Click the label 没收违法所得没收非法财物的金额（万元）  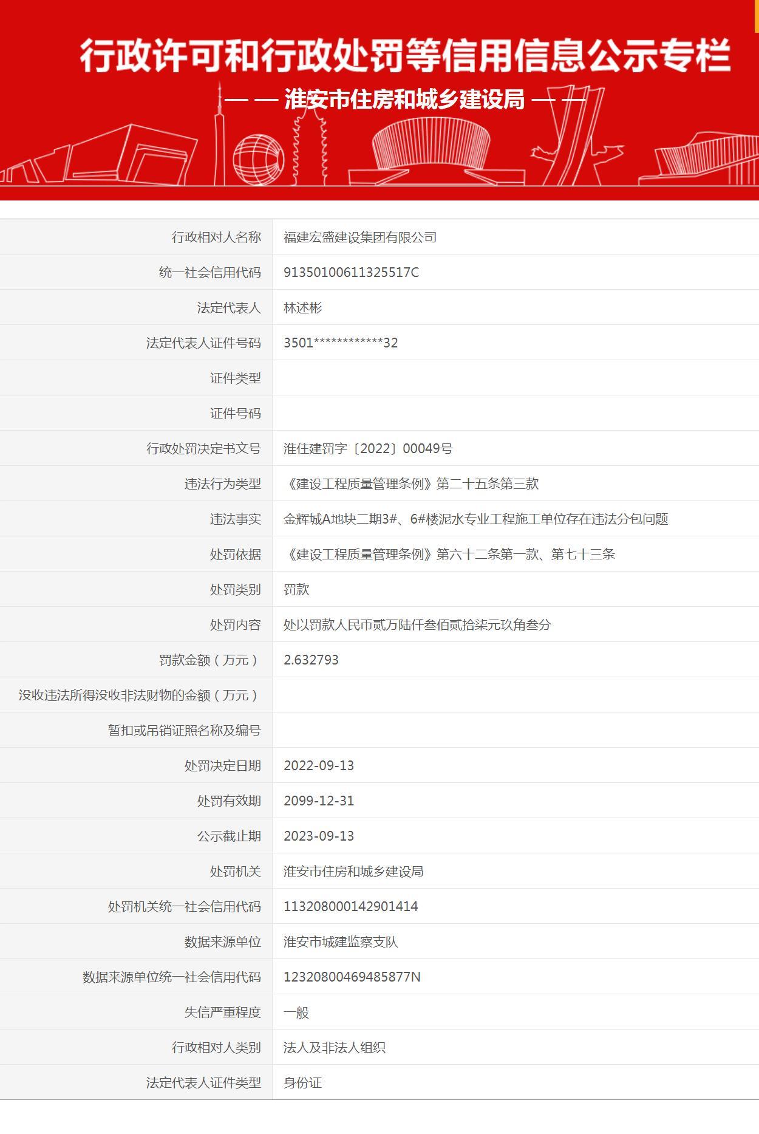click(x=140, y=695)
